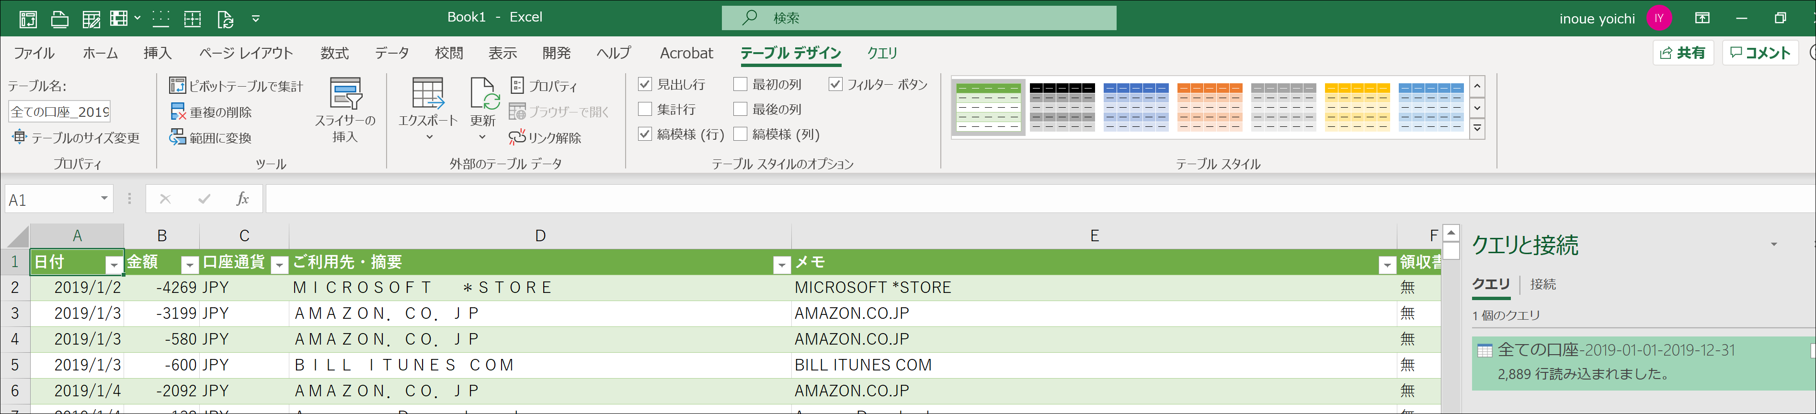1816x414 pixels.
Task: Click the コメント button
Action: click(1761, 53)
